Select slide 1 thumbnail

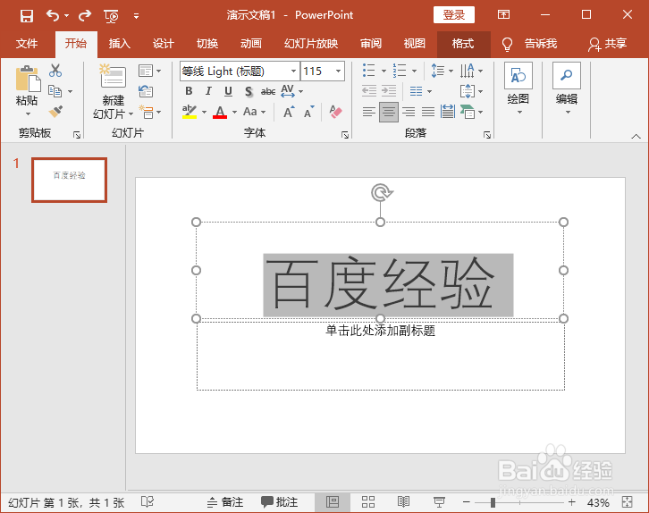[69, 180]
